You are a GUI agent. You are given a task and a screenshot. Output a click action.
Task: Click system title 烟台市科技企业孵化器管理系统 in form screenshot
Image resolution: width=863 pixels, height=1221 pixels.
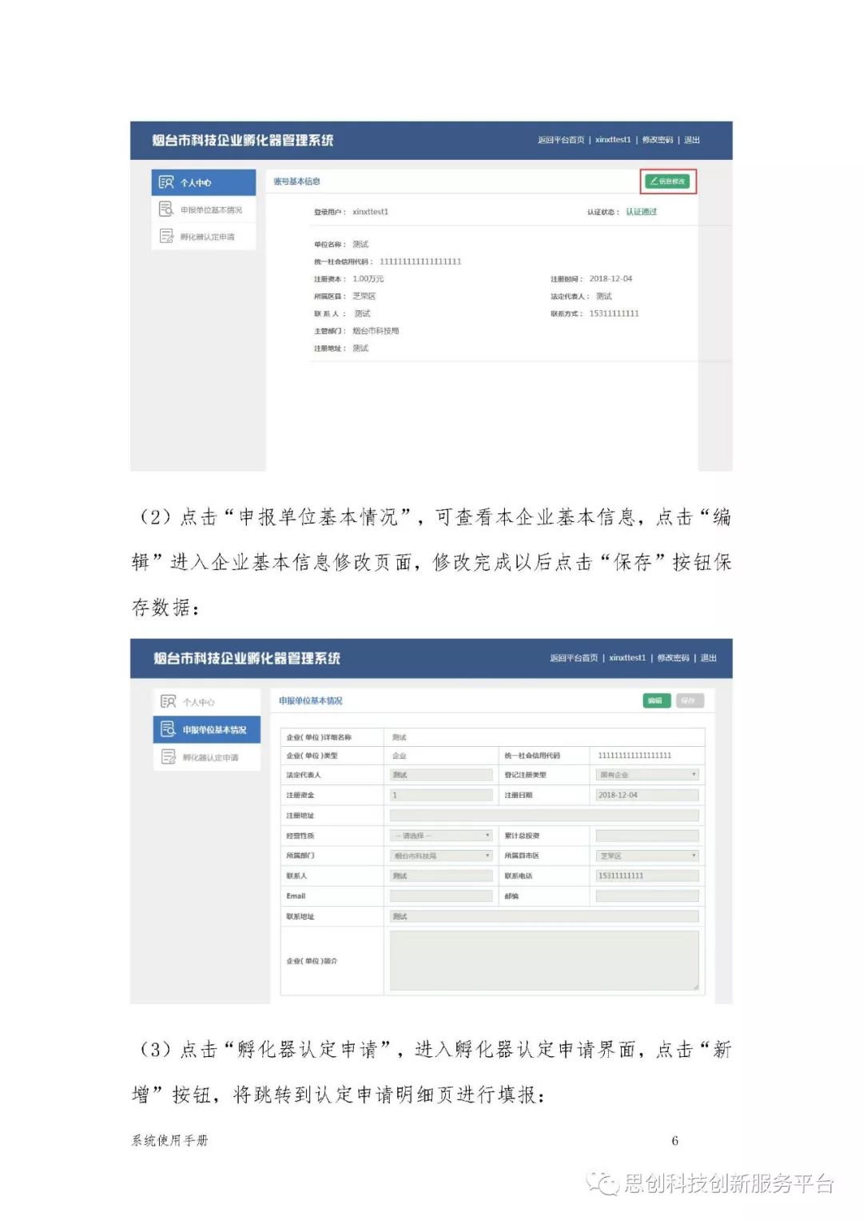click(x=247, y=658)
